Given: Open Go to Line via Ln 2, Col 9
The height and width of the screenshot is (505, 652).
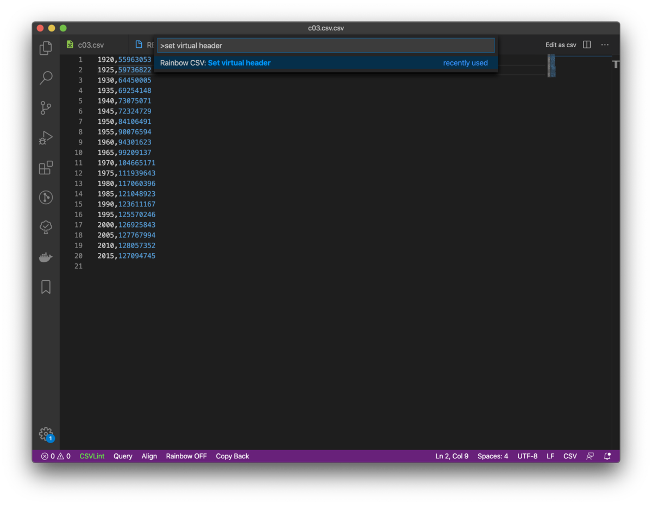Looking at the screenshot, I should [x=452, y=456].
